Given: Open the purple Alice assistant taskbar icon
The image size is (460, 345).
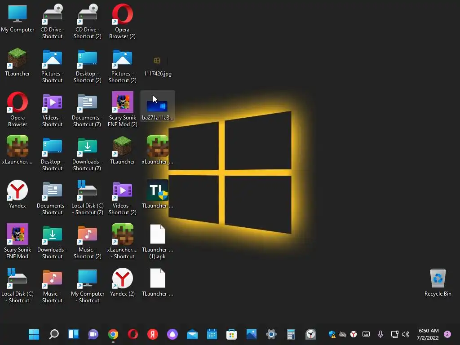Looking at the screenshot, I should (x=172, y=334).
